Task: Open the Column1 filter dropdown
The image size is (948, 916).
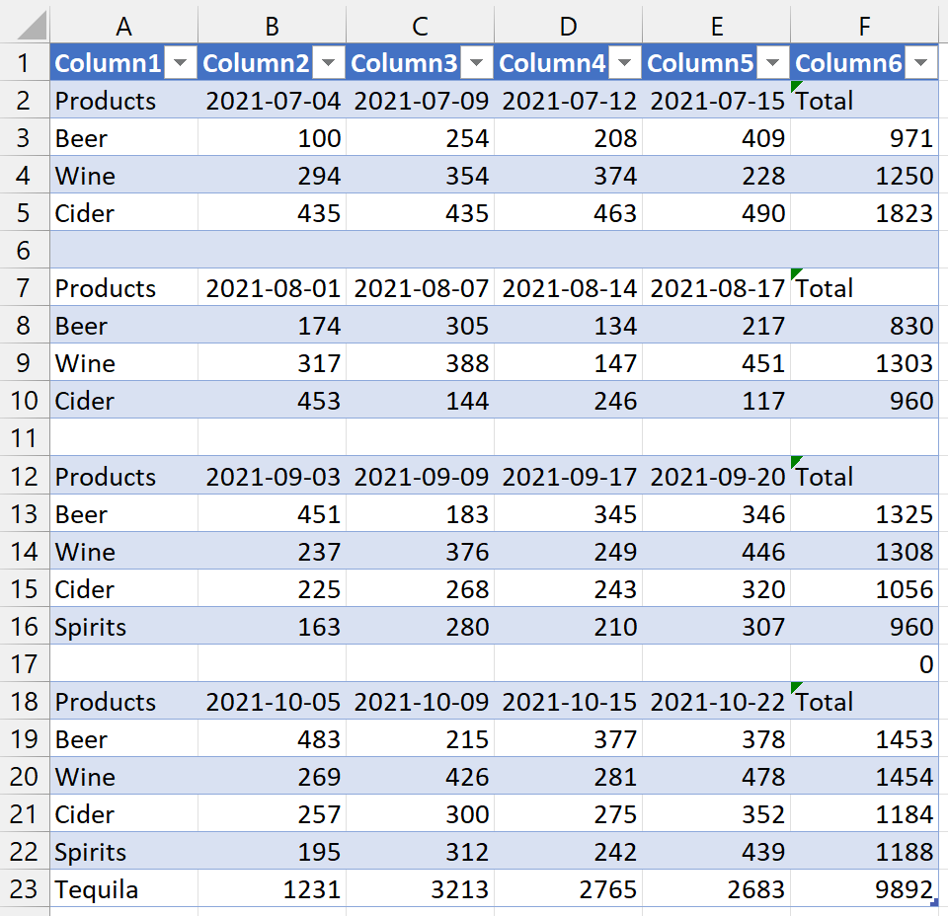Action: coord(180,62)
